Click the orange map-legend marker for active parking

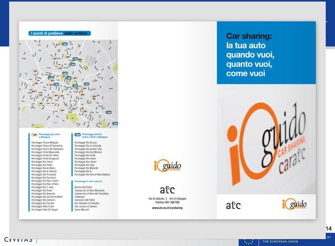click(x=35, y=135)
